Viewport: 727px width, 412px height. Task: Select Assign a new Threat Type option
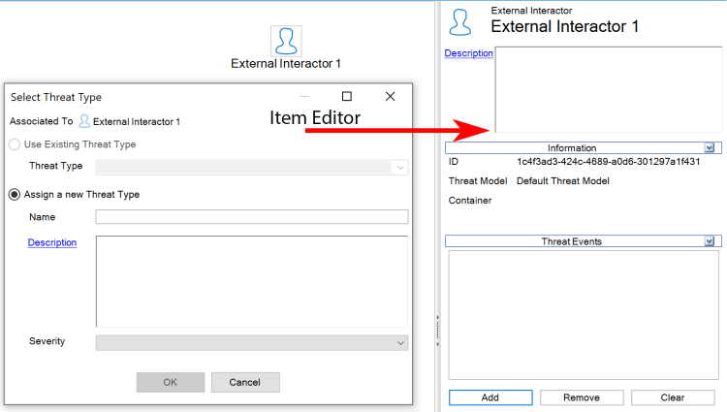tap(15, 194)
